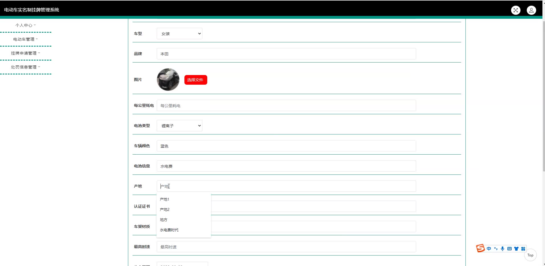Viewport: 545px width, 266px height.
Task: Click the 品牌 input field with 本田
Action: 286,54
